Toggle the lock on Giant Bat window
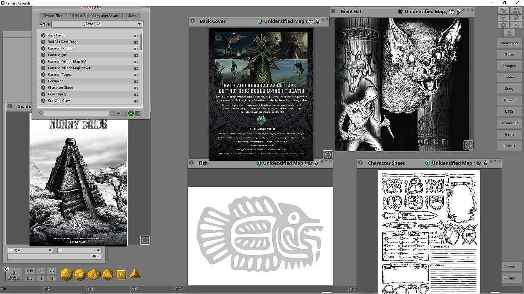 [x=458, y=12]
